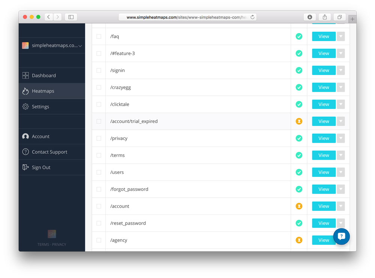The width and height of the screenshot is (375, 278).
Task: Click the green check status icon for /signin
Action: pos(299,71)
